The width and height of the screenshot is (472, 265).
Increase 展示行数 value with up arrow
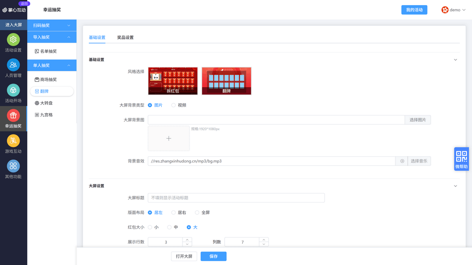point(187,240)
